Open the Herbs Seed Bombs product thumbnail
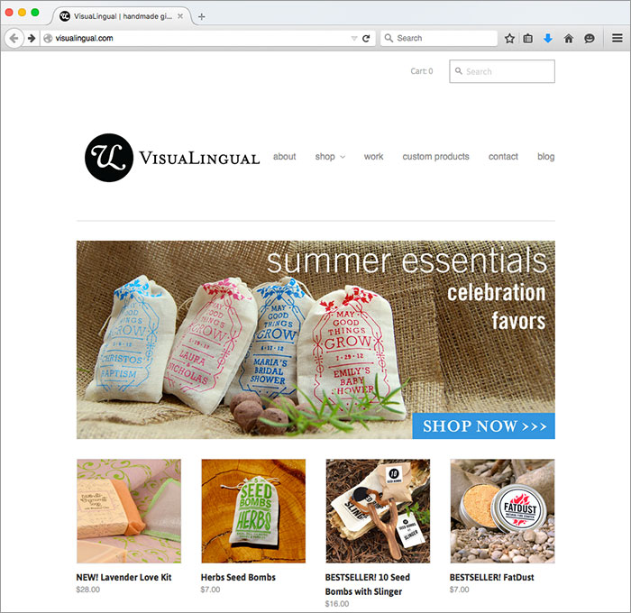The width and height of the screenshot is (631, 613). click(253, 511)
